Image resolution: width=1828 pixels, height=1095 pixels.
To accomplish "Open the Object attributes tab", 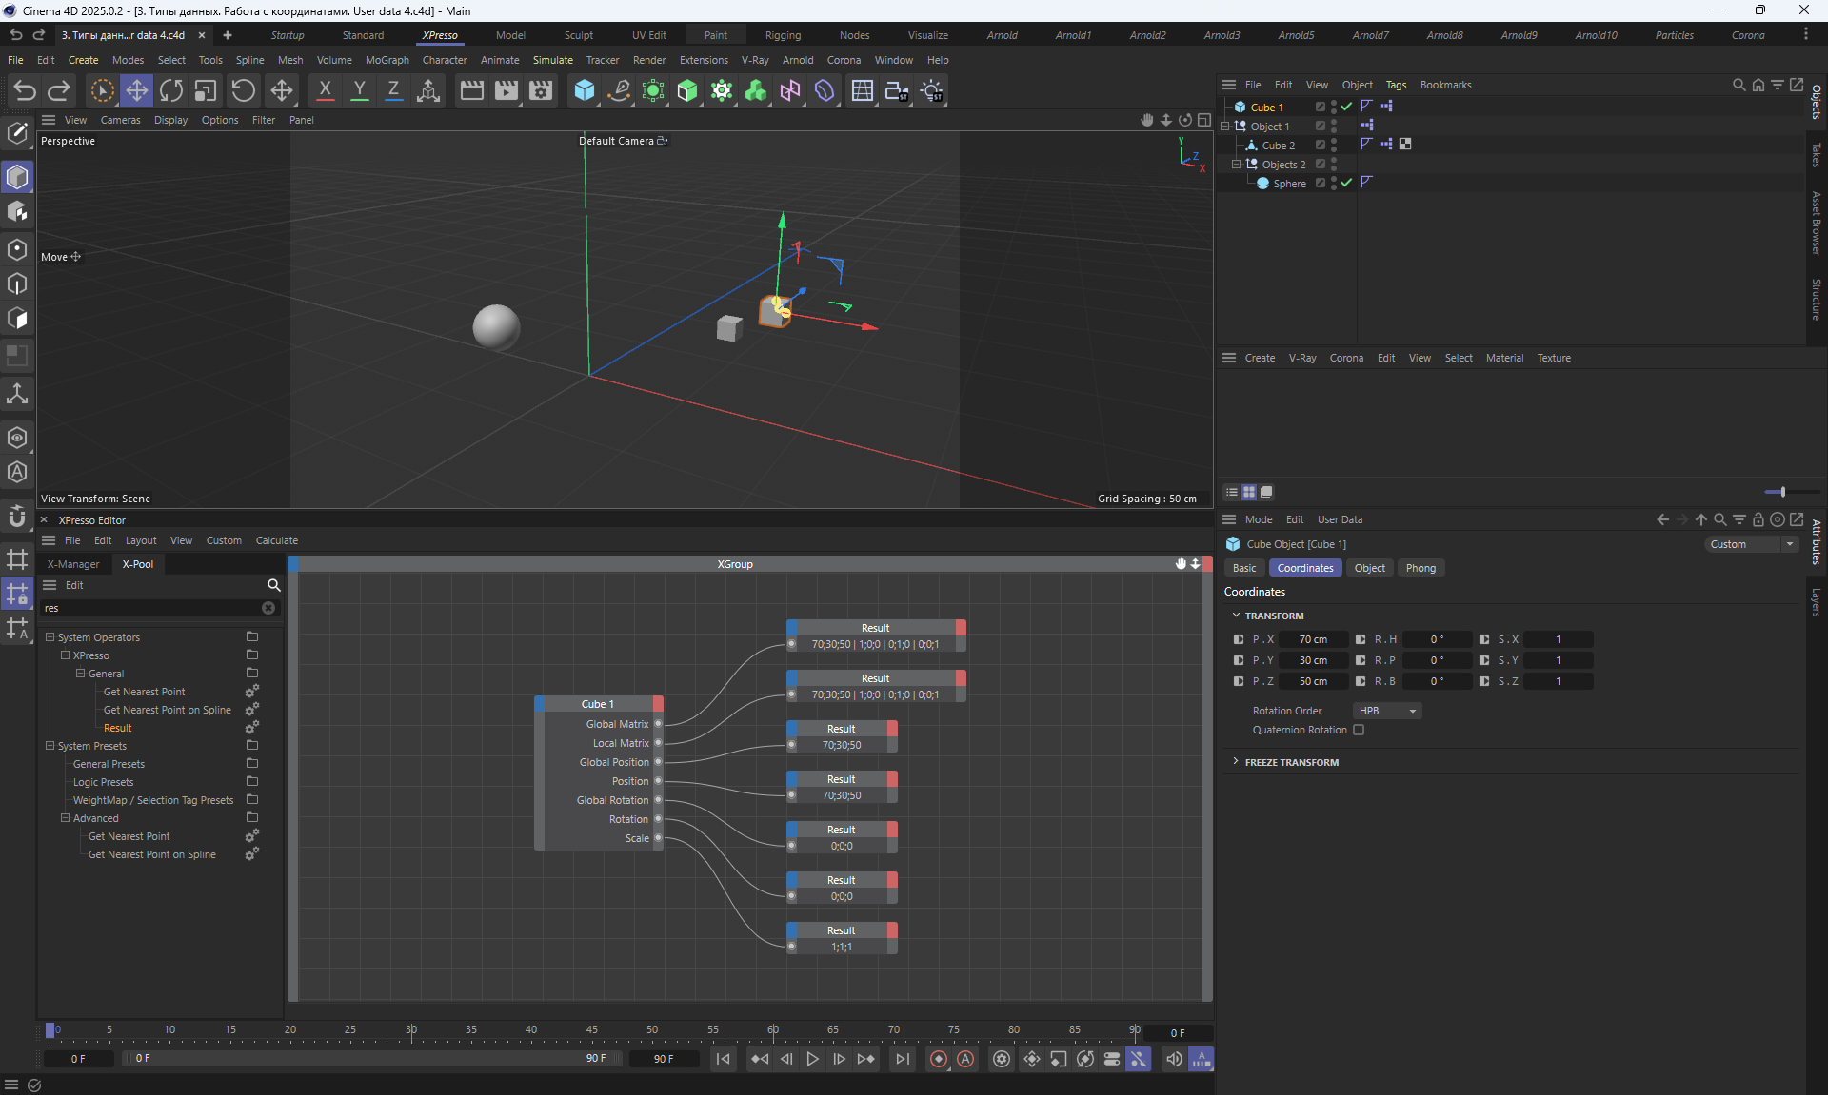I will [1369, 568].
